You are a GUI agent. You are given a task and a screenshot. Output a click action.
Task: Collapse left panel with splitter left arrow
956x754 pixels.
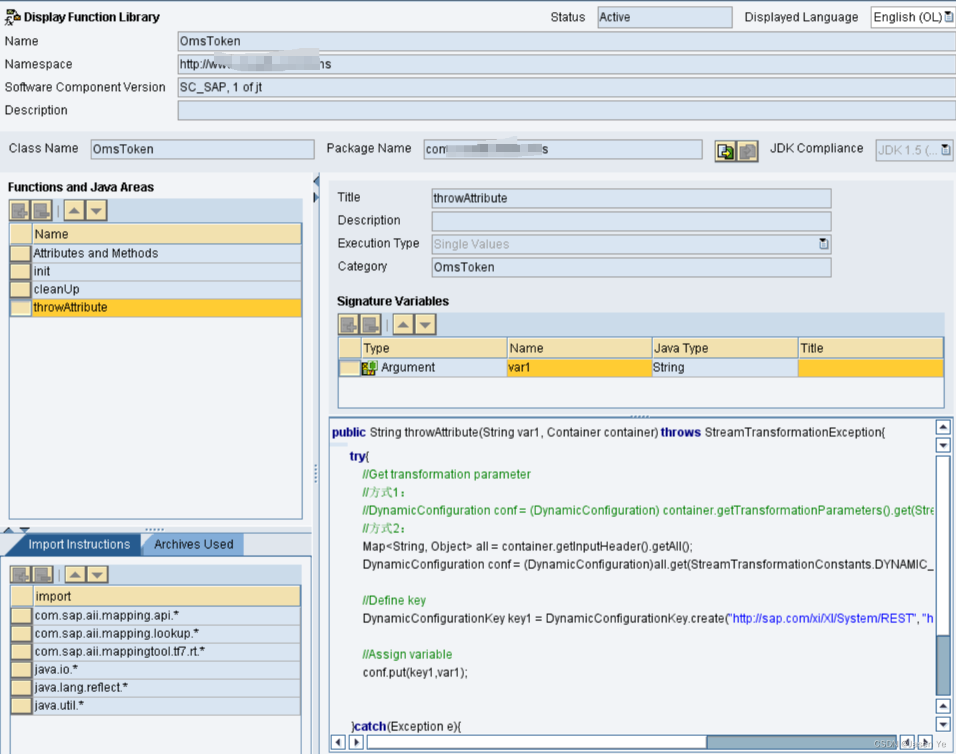(x=316, y=181)
